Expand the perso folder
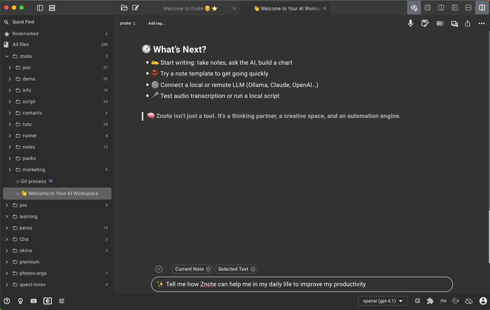Image resolution: width=490 pixels, height=310 pixels. [7, 228]
